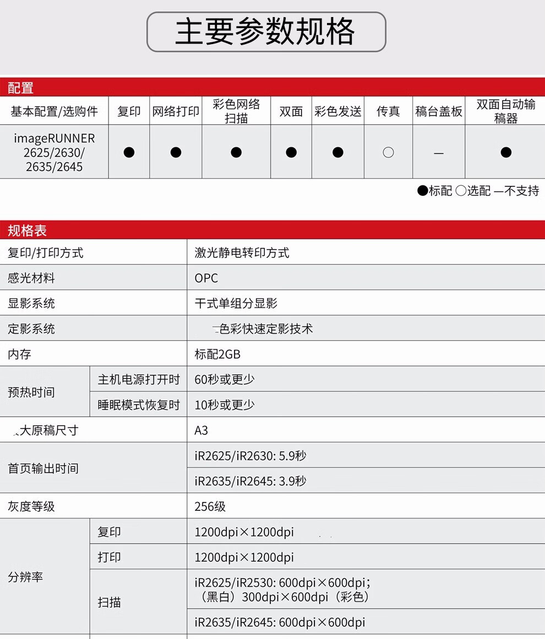Click the 色彩快速定影技术 value
The height and width of the screenshot is (639, 545).
point(266,328)
